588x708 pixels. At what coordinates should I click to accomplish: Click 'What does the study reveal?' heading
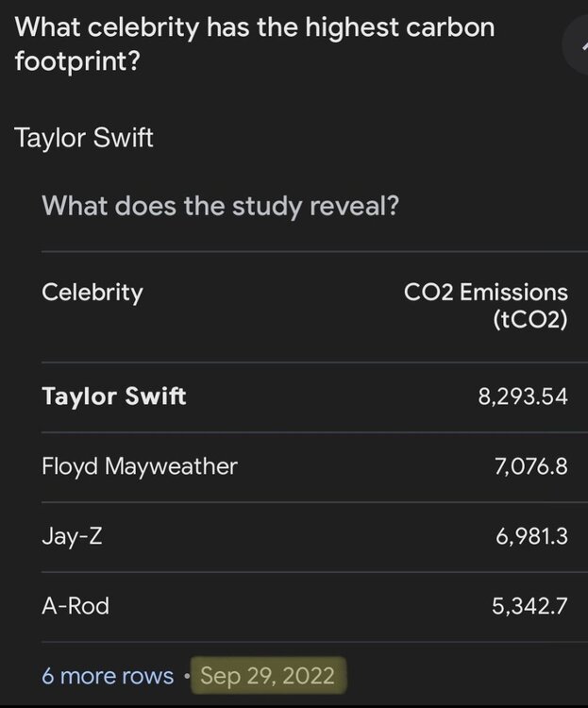tap(221, 204)
